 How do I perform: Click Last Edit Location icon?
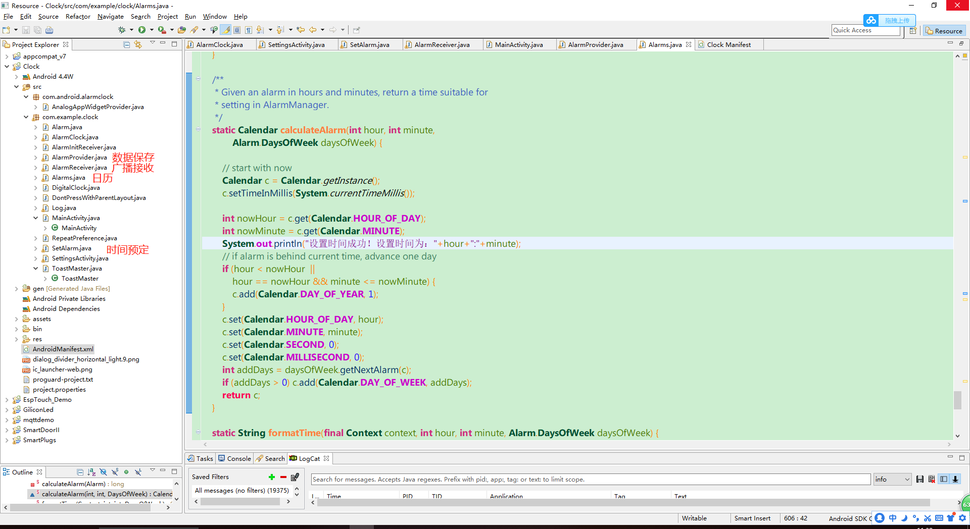[301, 30]
